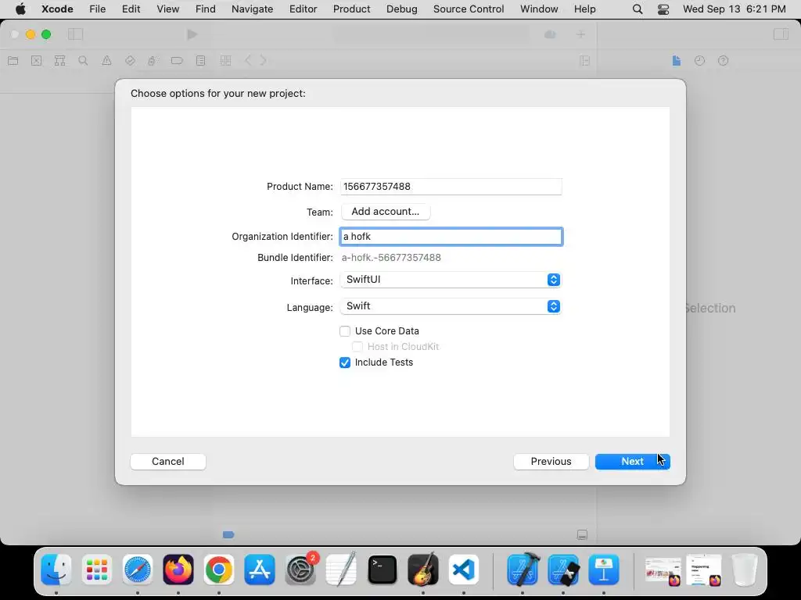Screen dimensions: 801x600
Task: Click the blue filter tag icon at bottom
Action: 228,534
